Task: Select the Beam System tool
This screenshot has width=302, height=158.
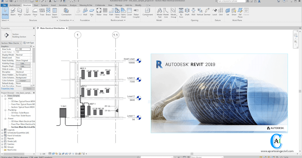Action: click(x=55, y=13)
